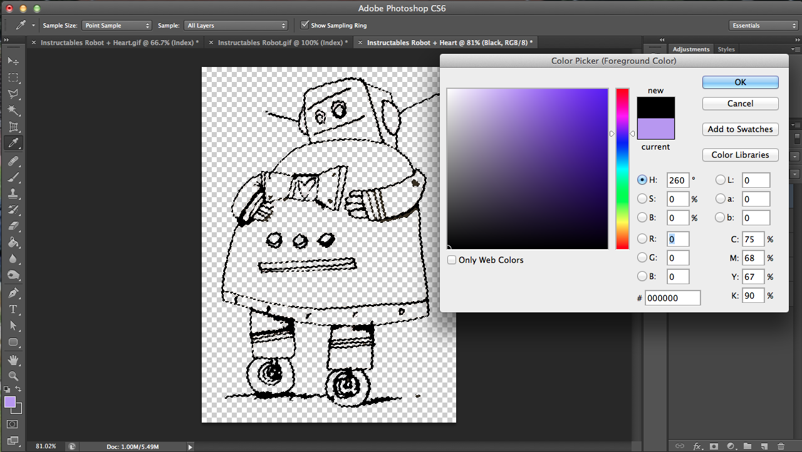Viewport: 802px width, 452px height.
Task: Select the G green radio button
Action: 642,257
